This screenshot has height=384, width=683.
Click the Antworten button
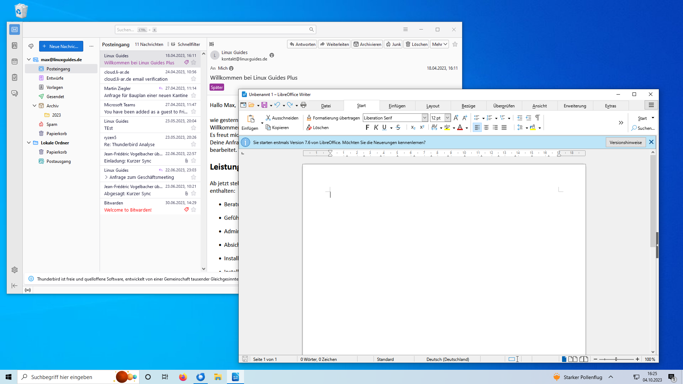[302, 44]
